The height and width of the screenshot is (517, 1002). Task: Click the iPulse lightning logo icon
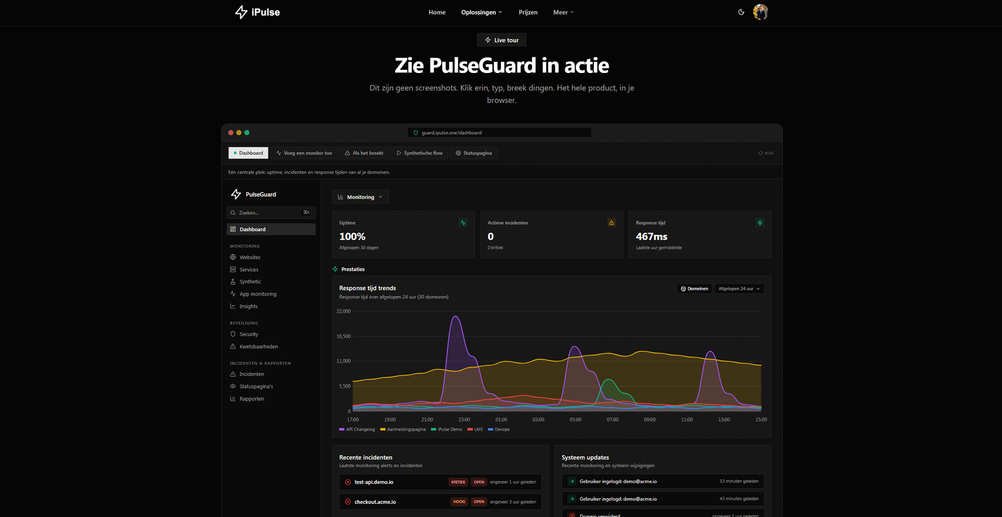(241, 12)
